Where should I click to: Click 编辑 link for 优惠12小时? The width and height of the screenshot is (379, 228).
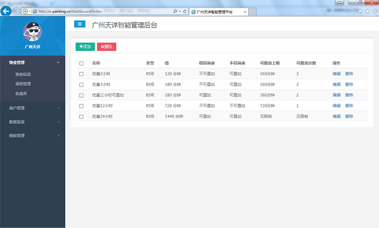point(336,106)
